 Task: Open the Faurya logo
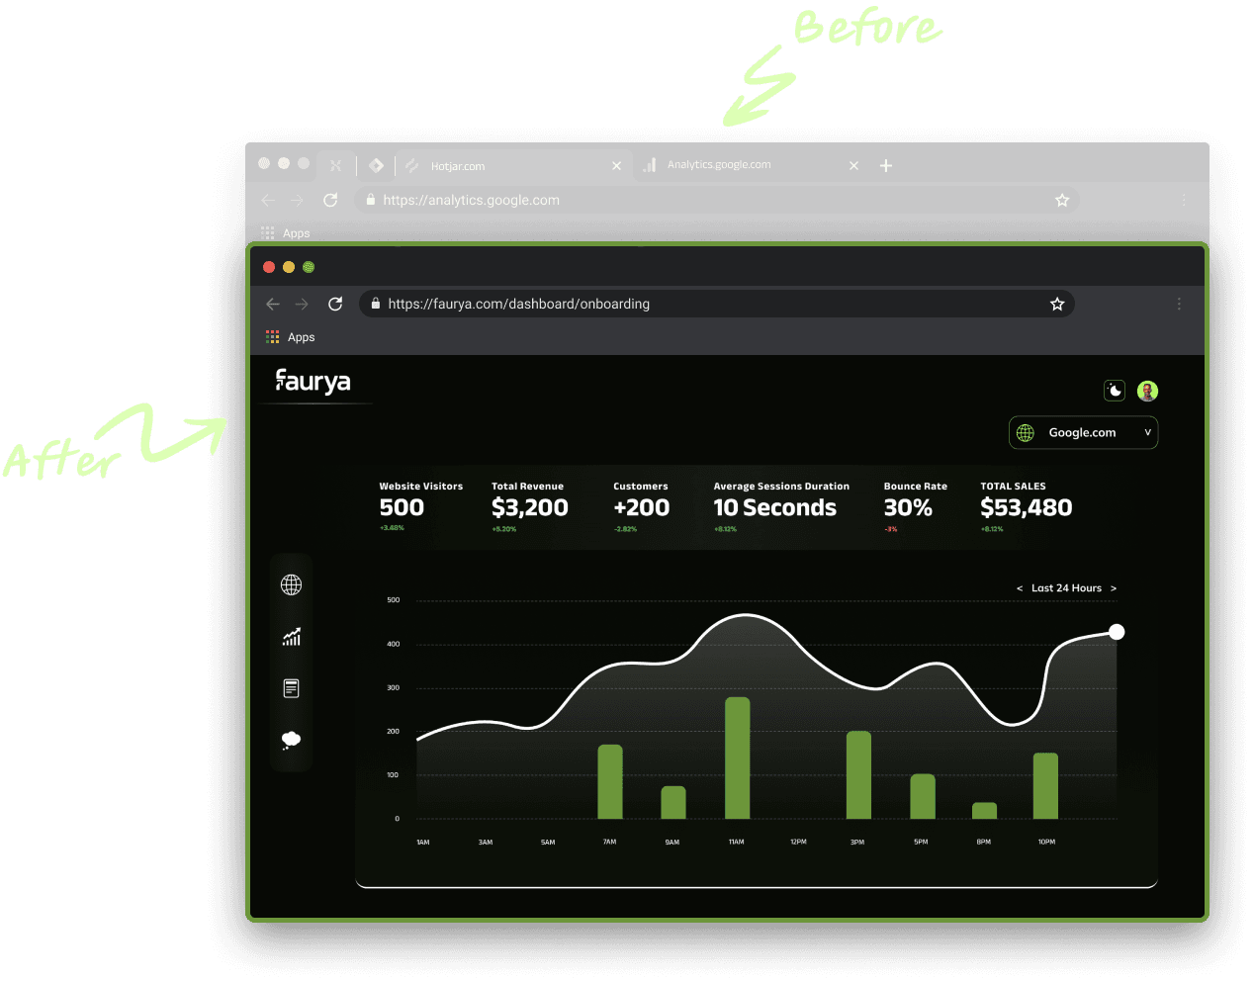point(313,382)
